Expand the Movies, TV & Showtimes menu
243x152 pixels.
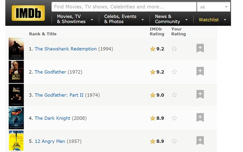[75, 19]
